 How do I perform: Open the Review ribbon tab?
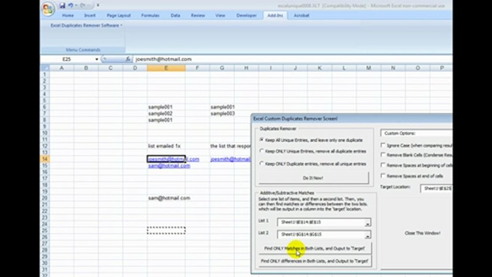point(198,15)
